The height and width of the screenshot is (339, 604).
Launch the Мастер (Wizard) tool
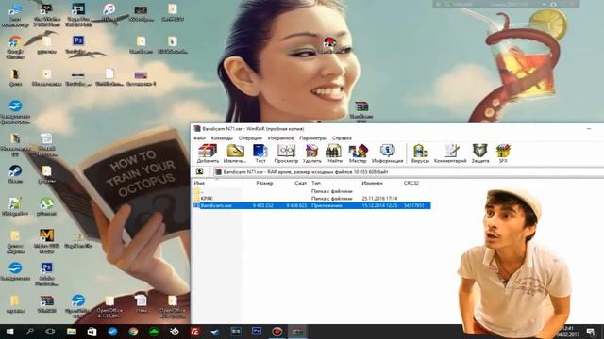tap(358, 153)
